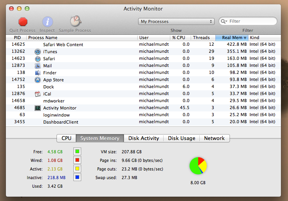Click PID 14625 in the list
288x201 pixels.
[18, 45]
